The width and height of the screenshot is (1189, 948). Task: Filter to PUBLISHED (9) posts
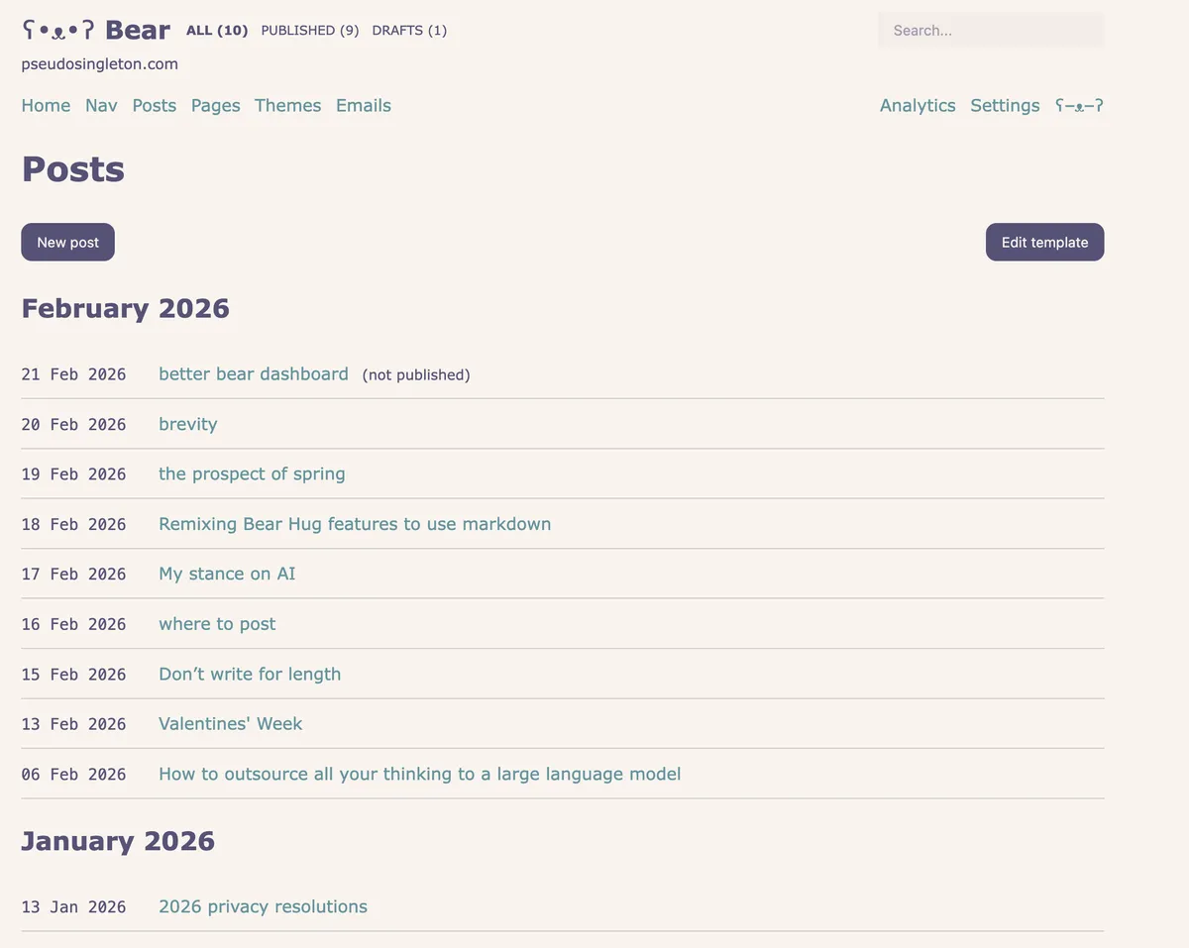pos(310,31)
